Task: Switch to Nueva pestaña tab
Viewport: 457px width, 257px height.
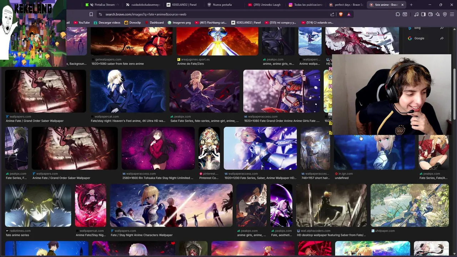Action: click(x=224, y=5)
